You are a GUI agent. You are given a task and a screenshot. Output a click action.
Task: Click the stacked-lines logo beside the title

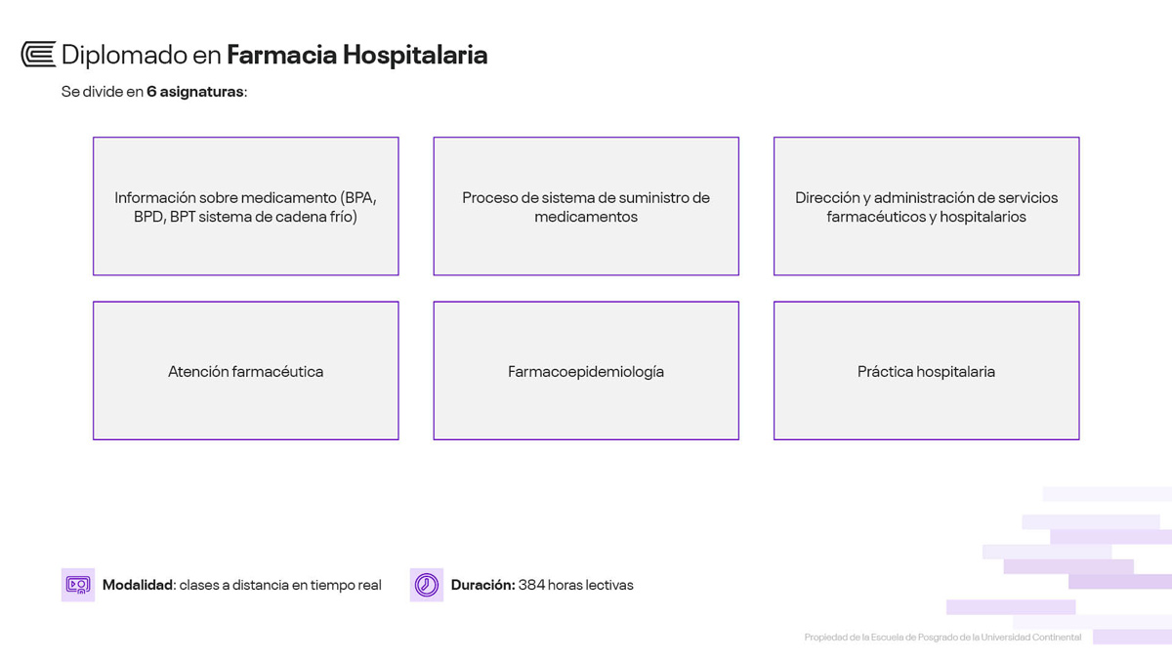point(38,55)
